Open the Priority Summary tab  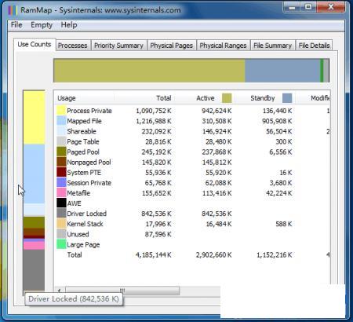point(118,46)
